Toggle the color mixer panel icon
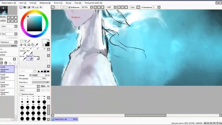 click(33, 7)
